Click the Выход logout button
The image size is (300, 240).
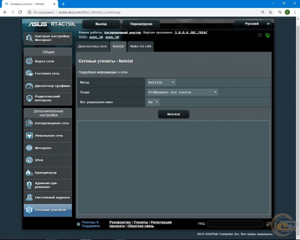[100, 24]
